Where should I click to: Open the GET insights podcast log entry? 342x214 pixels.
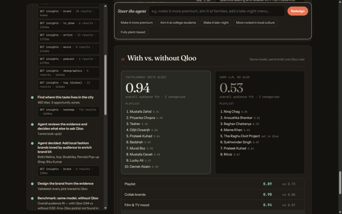point(69,61)
